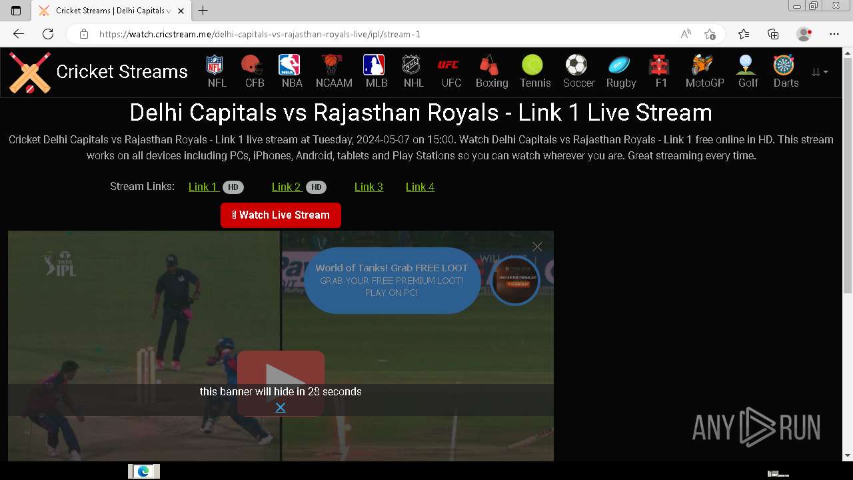
Task: Click the Delhi Capitals vs Rajasthan Royals heading
Action: click(x=421, y=112)
